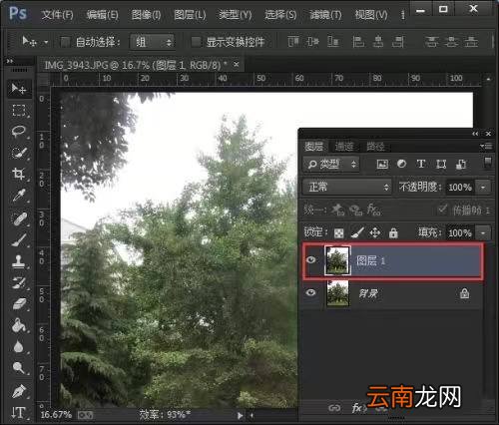This screenshot has height=425, width=499.
Task: Toggle the 传播帧 1 checkbox
Action: [442, 210]
